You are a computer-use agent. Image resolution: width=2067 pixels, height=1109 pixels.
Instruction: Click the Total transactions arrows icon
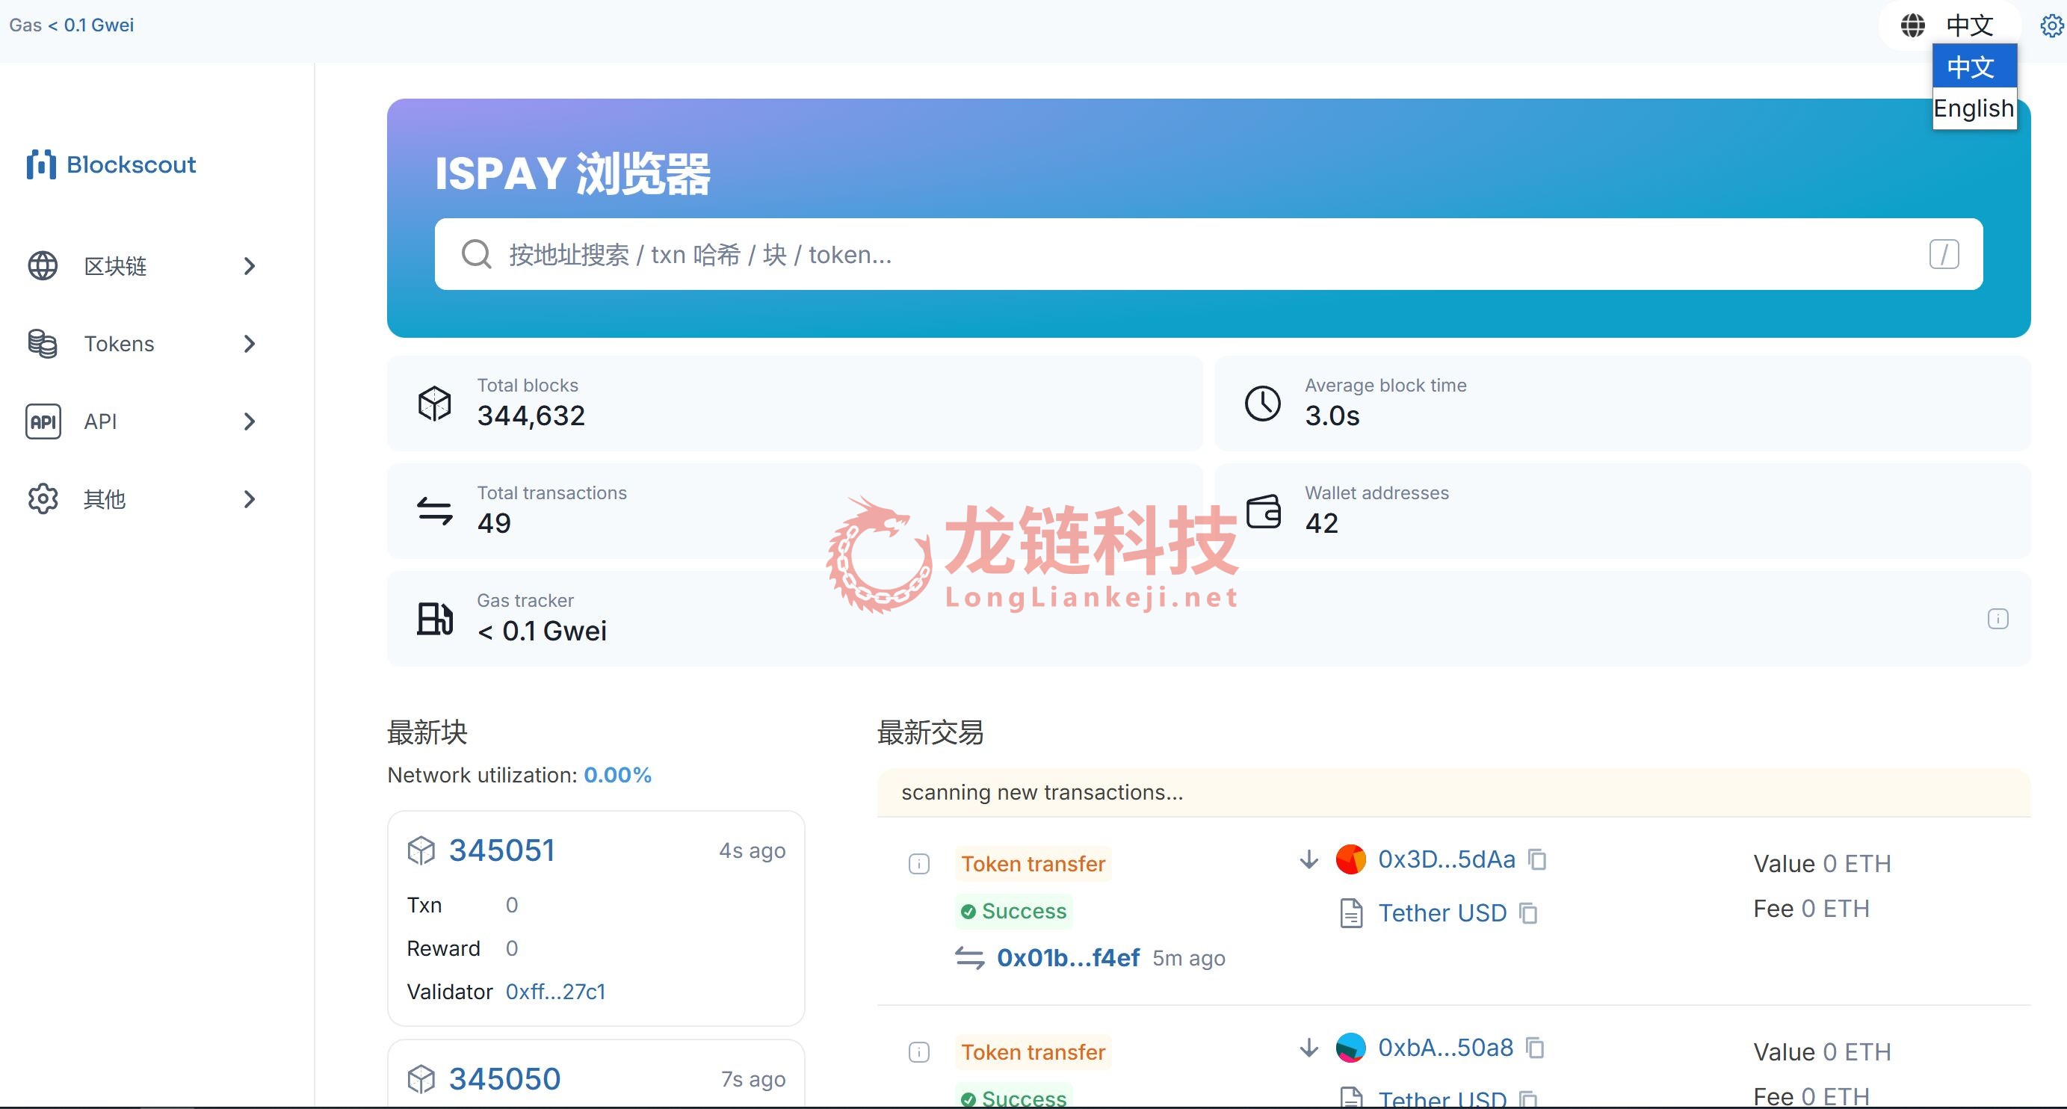tap(434, 510)
